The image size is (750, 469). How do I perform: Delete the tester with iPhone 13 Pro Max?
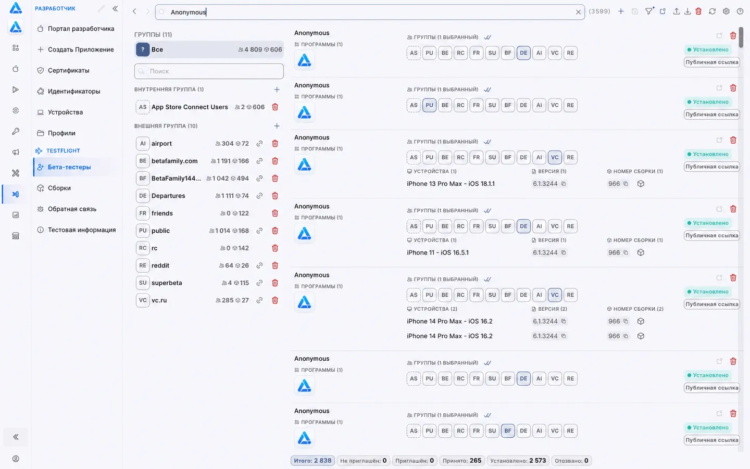pos(733,140)
